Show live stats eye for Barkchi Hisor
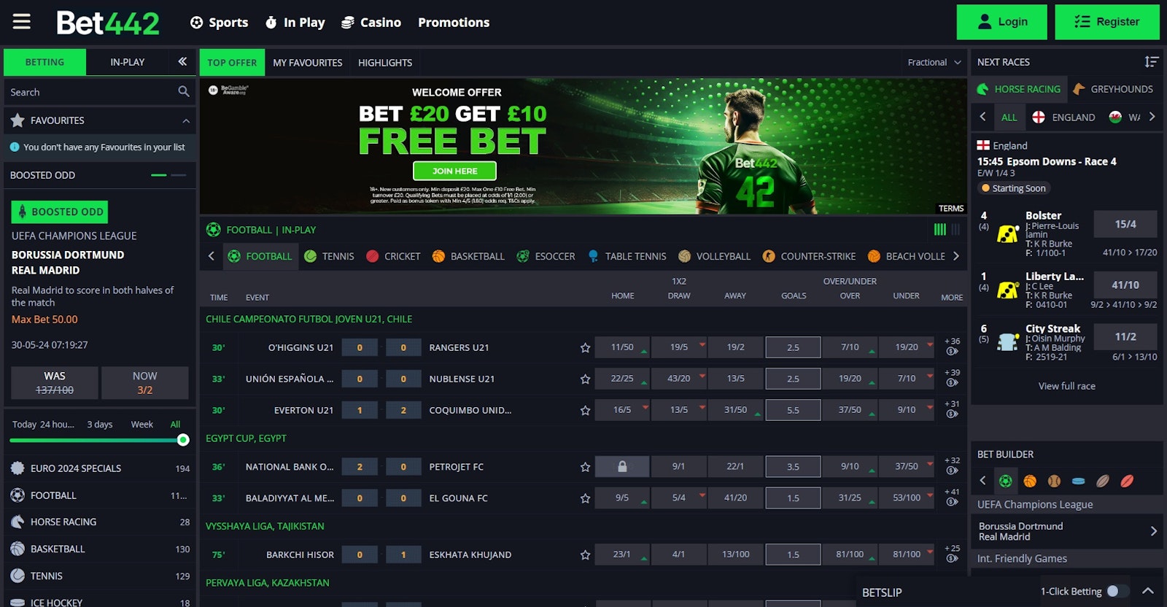 [952, 559]
